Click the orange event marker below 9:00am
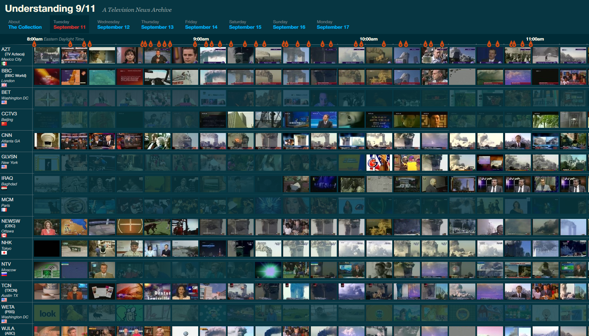Viewport: 589px width, 336px height. (195, 44)
